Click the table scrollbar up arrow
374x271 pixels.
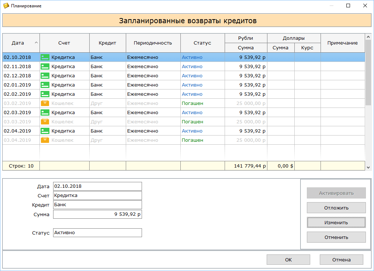tap(368, 37)
